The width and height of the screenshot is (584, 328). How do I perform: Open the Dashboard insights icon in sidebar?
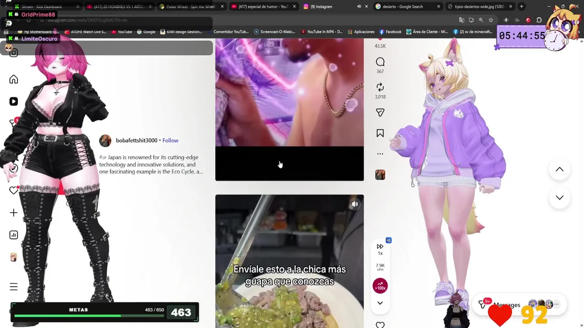click(14, 235)
